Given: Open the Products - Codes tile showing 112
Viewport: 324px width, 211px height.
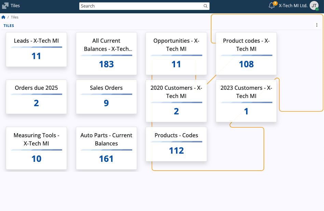Looking at the screenshot, I should click(176, 144).
